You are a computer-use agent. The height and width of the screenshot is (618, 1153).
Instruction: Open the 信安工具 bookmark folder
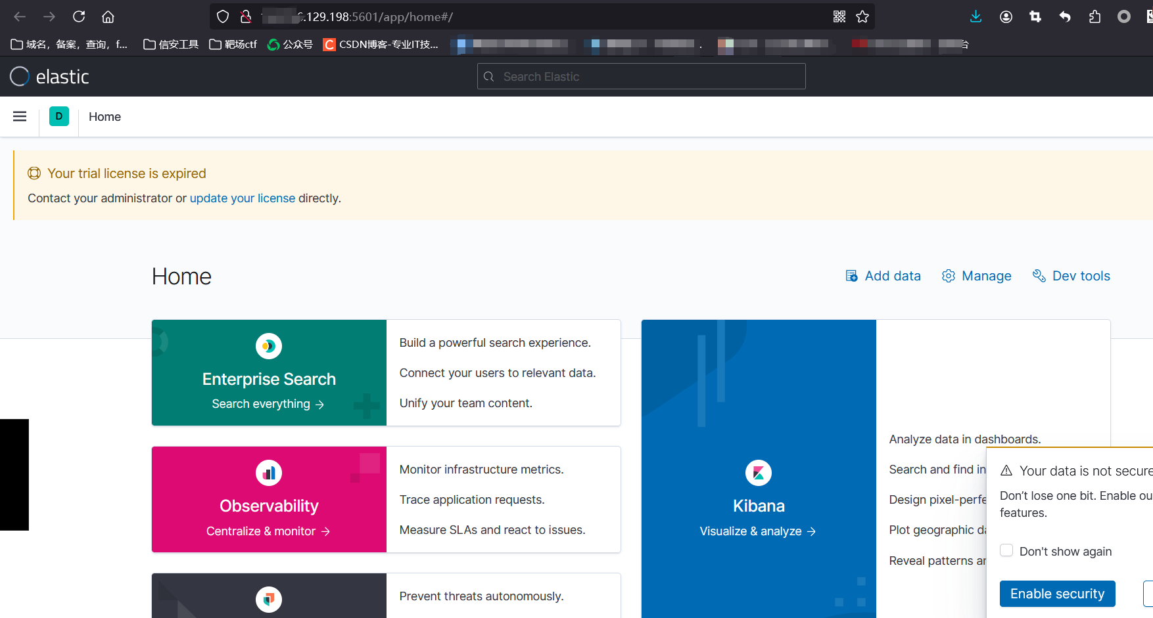click(171, 44)
